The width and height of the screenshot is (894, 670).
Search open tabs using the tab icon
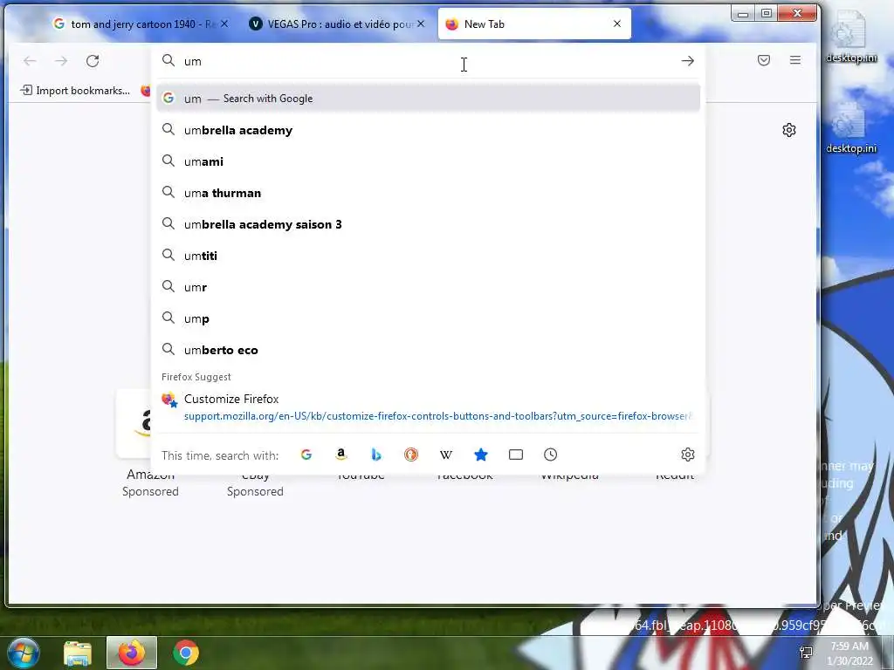pos(516,455)
